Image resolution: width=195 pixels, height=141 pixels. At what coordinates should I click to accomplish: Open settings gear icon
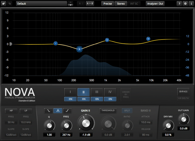click(x=185, y=4)
